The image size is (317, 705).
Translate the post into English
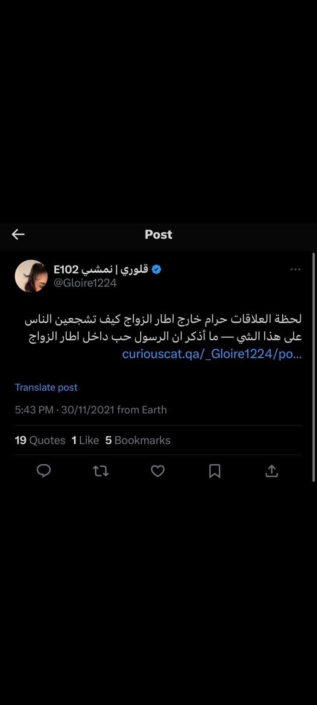coord(46,387)
